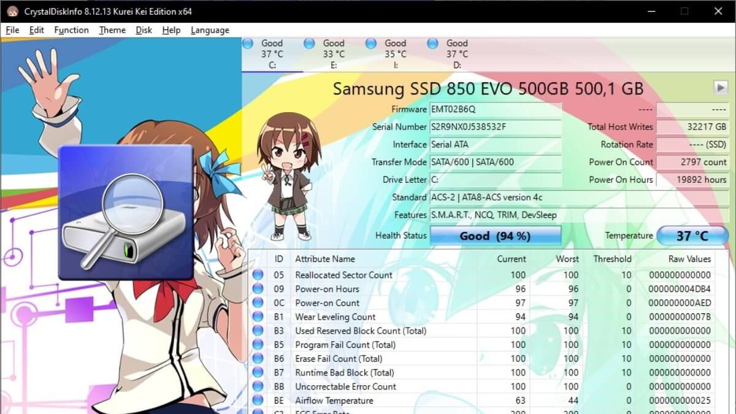Click the next disk arrow button
Image resolution: width=736 pixels, height=414 pixels.
[x=721, y=88]
